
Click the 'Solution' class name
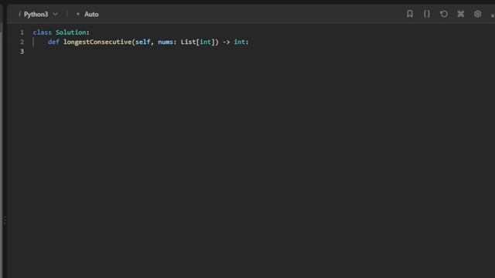(70, 32)
